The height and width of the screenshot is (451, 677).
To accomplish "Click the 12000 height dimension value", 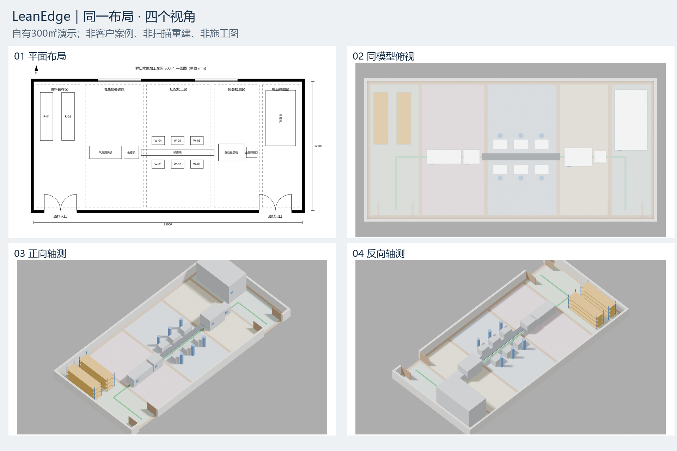I will coord(318,146).
